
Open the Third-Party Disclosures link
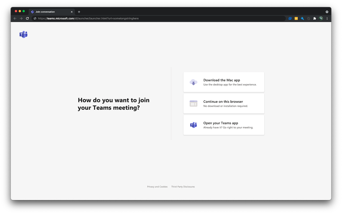[183, 187]
